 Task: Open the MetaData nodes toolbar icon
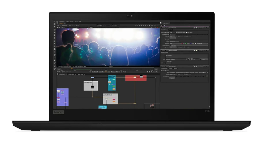click(54, 60)
